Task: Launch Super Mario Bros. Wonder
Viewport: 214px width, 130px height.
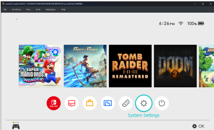Action: 40,66
